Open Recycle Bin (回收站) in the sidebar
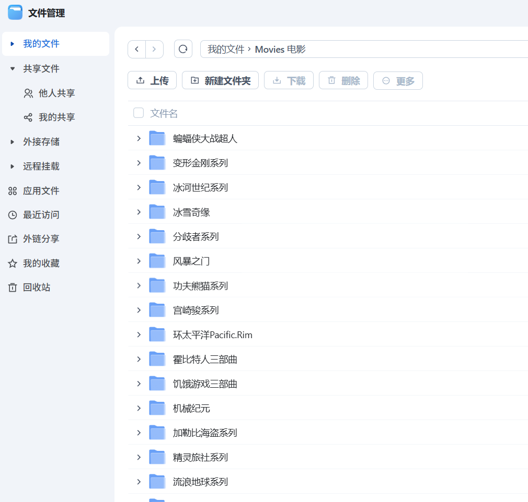 coord(37,288)
